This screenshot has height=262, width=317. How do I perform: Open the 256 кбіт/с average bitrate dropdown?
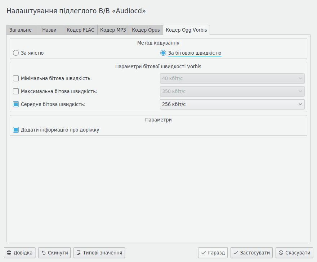(232, 104)
